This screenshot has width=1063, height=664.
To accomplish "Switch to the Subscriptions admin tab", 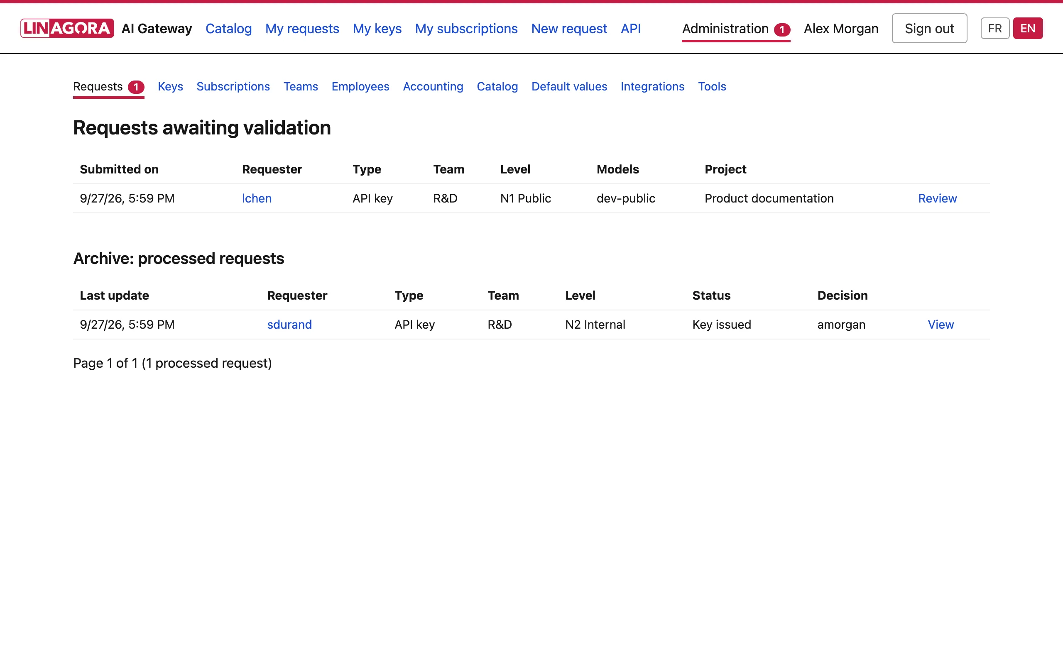I will click(x=233, y=86).
